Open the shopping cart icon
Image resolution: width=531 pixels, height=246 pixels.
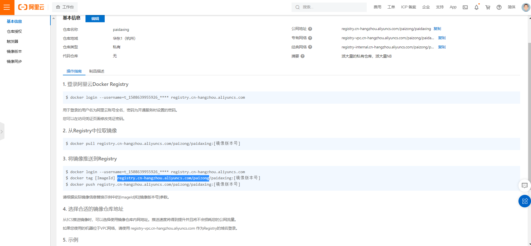(488, 7)
